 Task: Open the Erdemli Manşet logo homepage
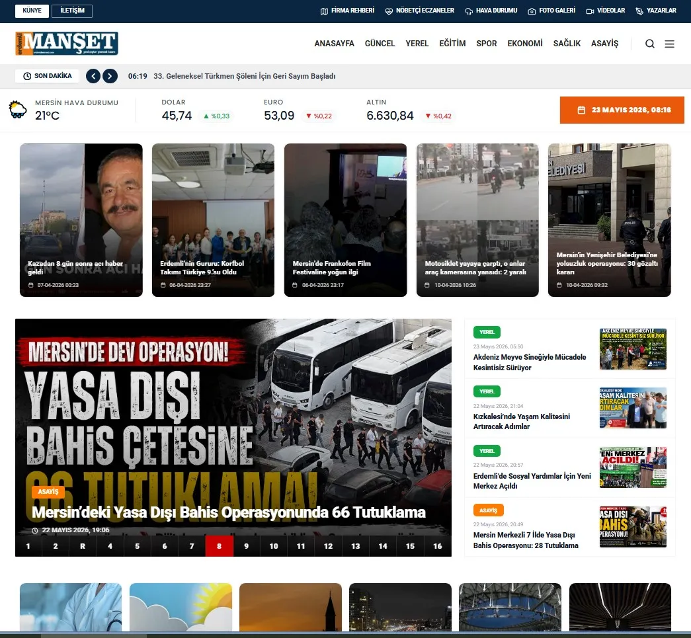[x=67, y=43]
